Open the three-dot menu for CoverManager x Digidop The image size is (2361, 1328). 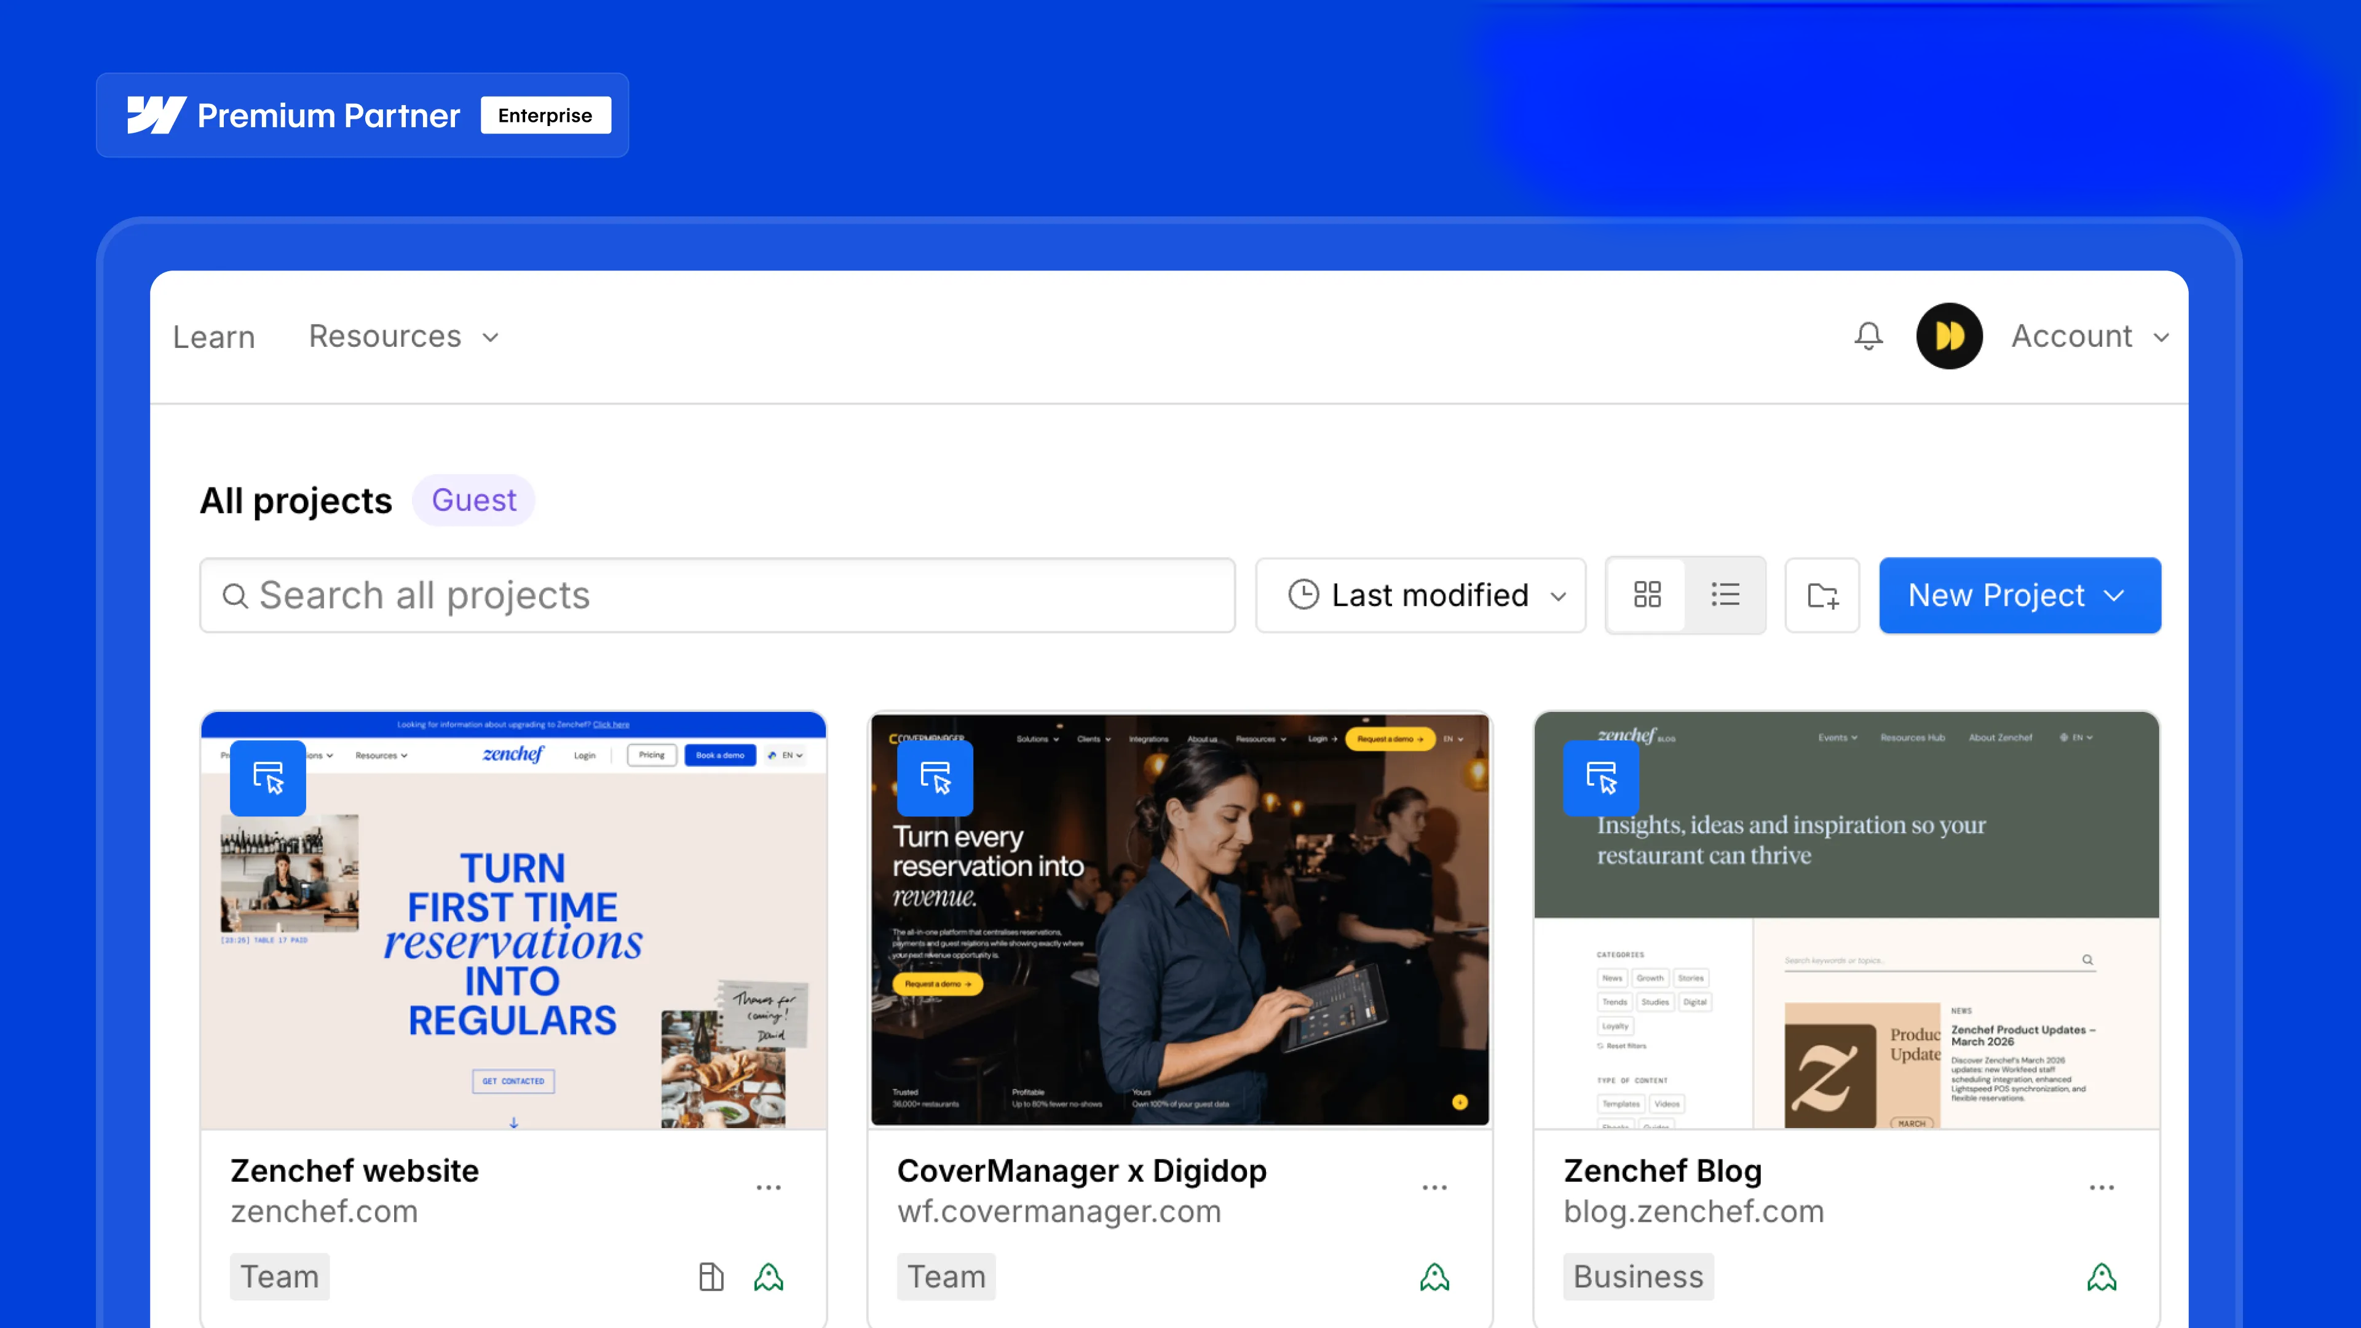pyautogui.click(x=1434, y=1187)
